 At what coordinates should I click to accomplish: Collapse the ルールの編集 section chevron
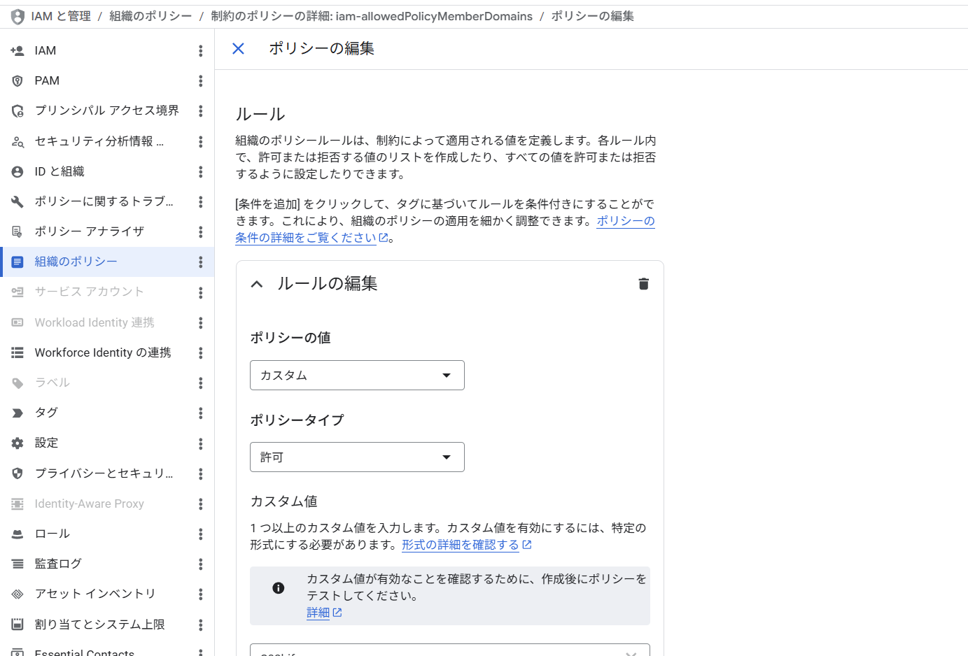[x=257, y=284]
